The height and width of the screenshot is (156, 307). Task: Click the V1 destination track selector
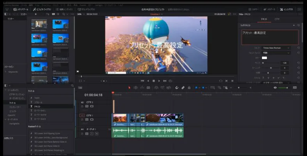coord(82,115)
